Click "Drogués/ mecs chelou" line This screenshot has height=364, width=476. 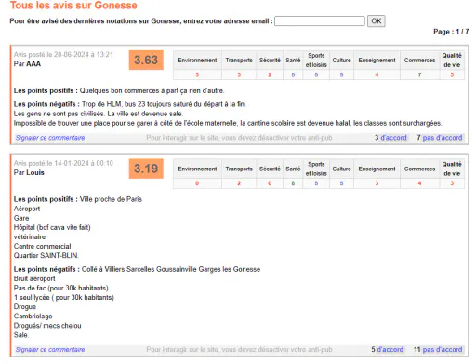click(x=47, y=326)
